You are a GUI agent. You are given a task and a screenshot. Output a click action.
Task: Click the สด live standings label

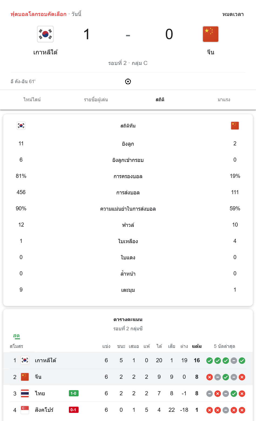16,336
